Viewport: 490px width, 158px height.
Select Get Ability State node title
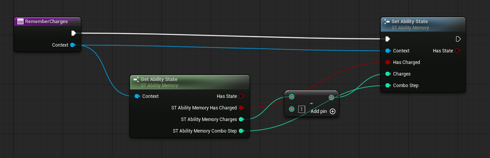pyautogui.click(x=159, y=79)
